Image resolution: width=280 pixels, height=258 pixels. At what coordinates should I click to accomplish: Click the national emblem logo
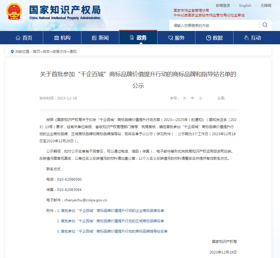coord(14,12)
